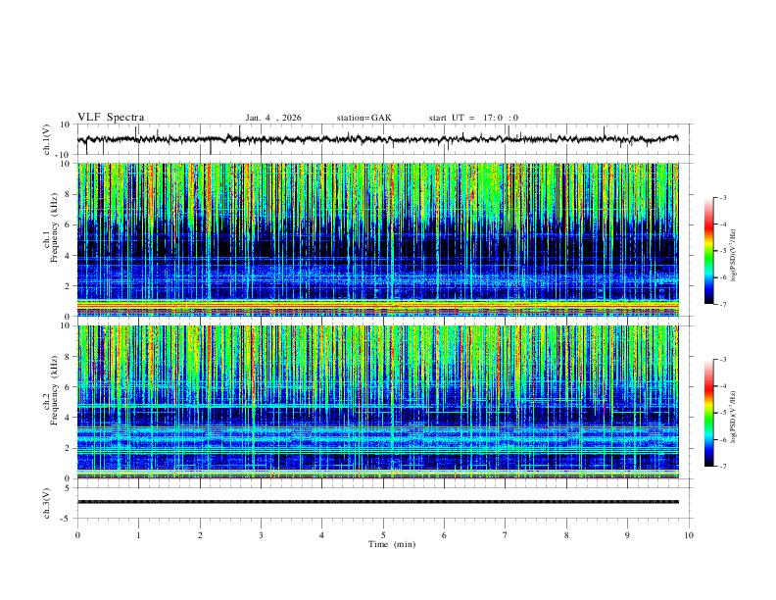
Task: Click the time-axis tick label "7"
Action: (506, 535)
